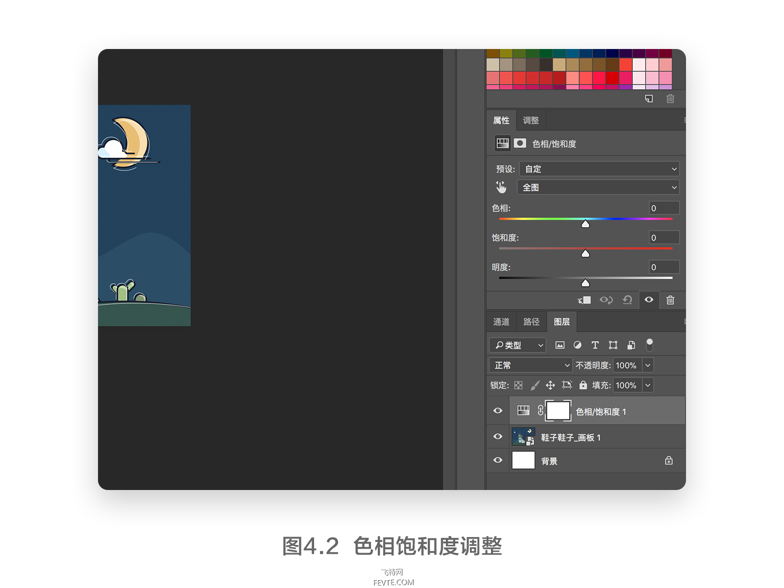Select the layer mask thumbnail of 色相/饱和度 1
This screenshot has width=784, height=588.
tap(558, 411)
